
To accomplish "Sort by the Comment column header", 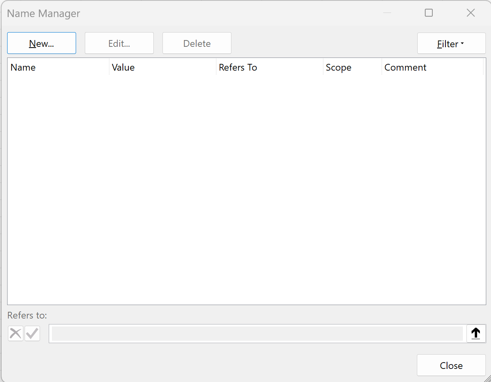I will [x=432, y=67].
